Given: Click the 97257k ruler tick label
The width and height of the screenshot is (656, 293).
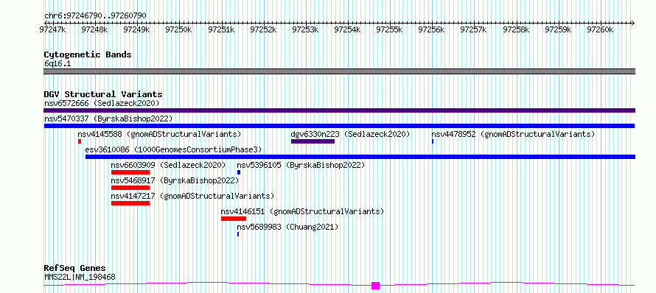Looking at the screenshot, I should pyautogui.click(x=474, y=29).
